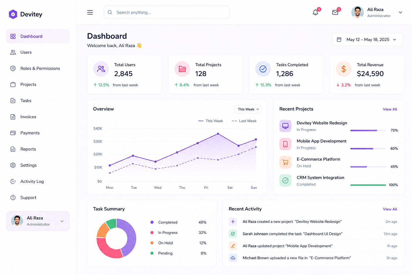Click the purple Completed legend dot
The height and width of the screenshot is (275, 412).
point(152,222)
